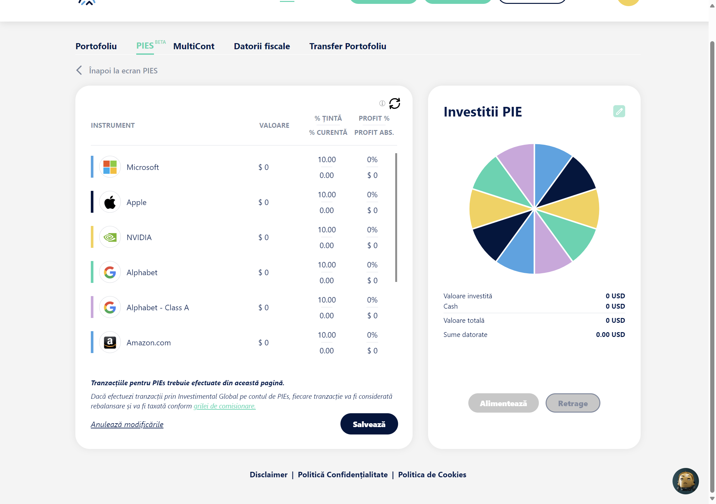Click the green pencil edit icon
This screenshot has height=504, width=716.
click(619, 111)
